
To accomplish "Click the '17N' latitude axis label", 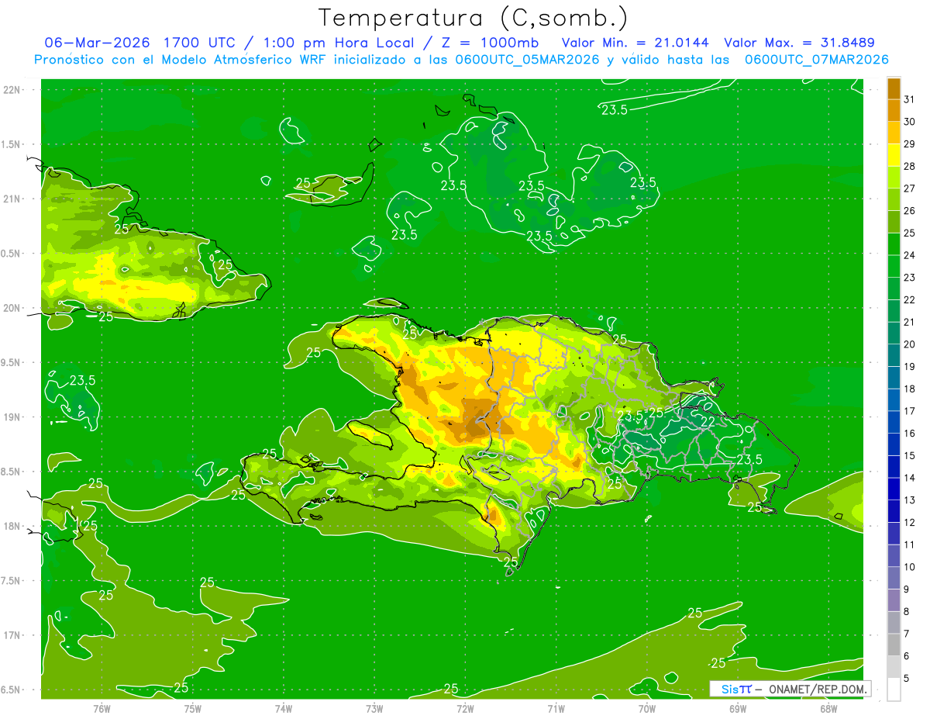I will coord(12,635).
